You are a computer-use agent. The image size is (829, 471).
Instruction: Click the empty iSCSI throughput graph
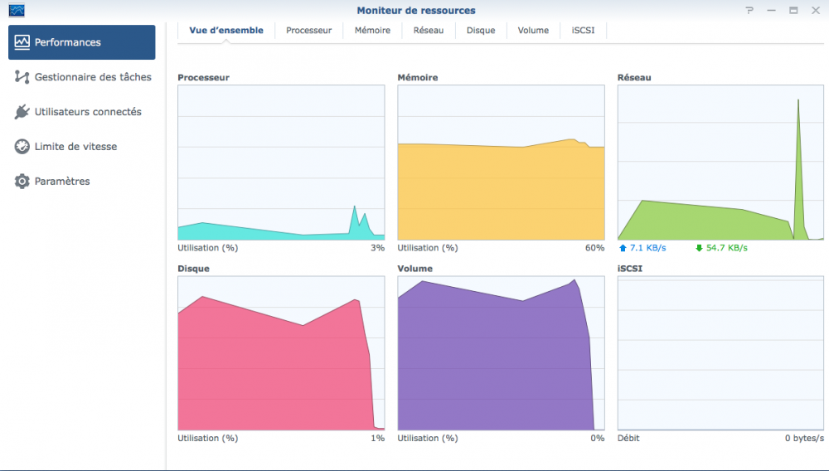[x=720, y=352]
